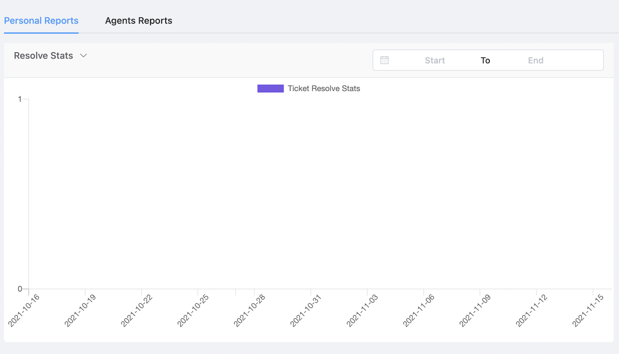This screenshot has width=619, height=354.
Task: Expand the Resolve Stats dropdown
Action: click(x=44, y=56)
